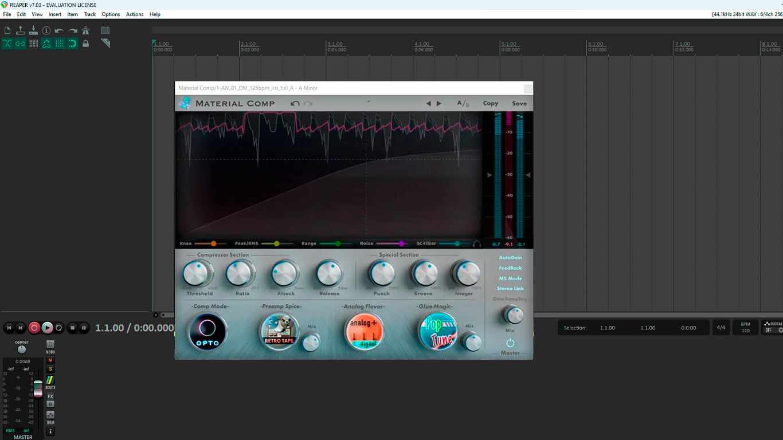Click the red Record button

point(34,328)
